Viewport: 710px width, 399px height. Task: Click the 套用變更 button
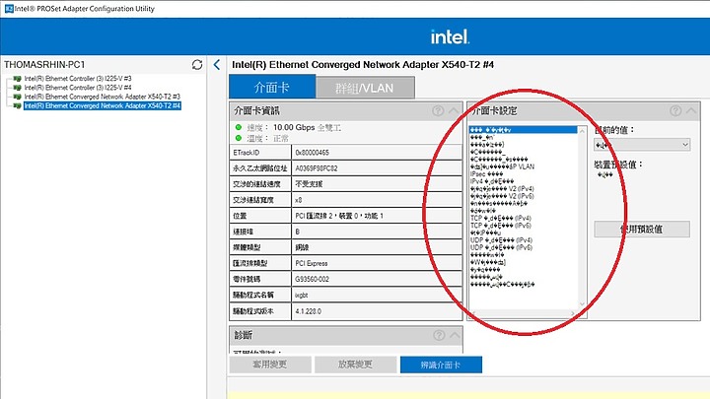click(270, 365)
